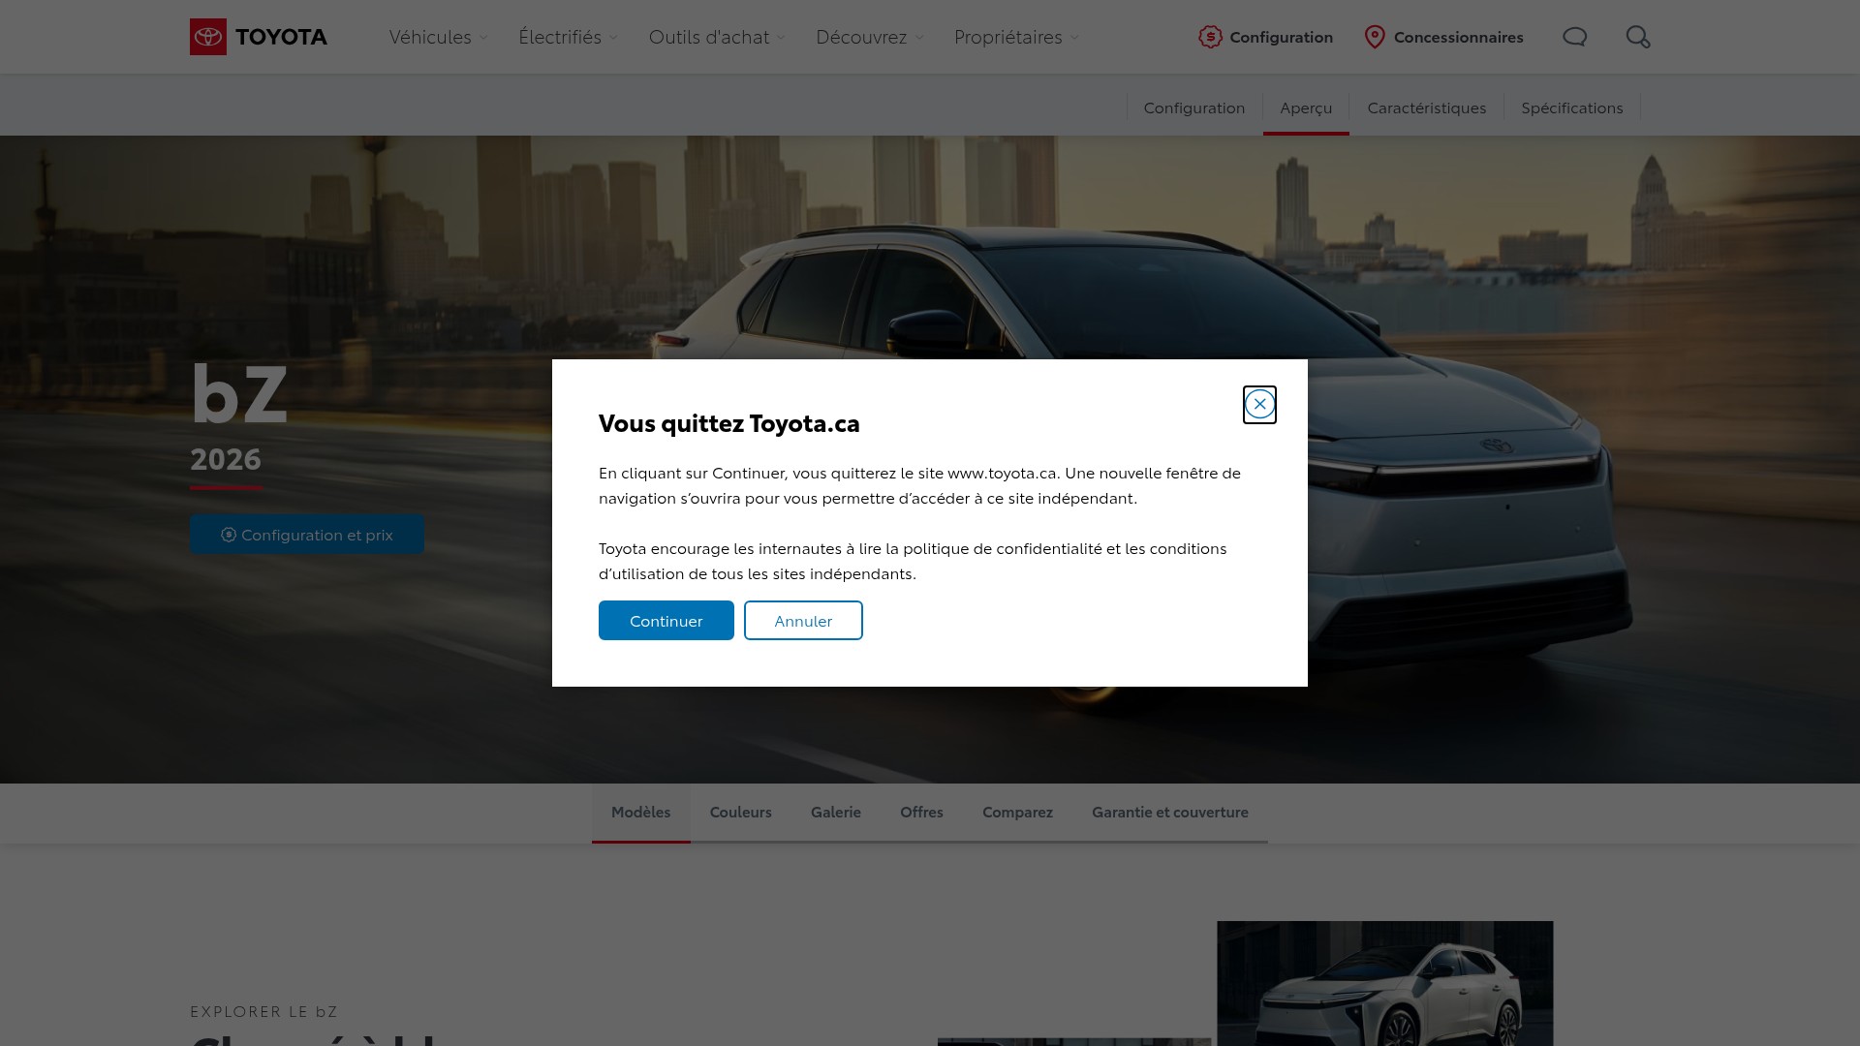Click the Toyota logo in the header
The height and width of the screenshot is (1046, 1860).
259,37
